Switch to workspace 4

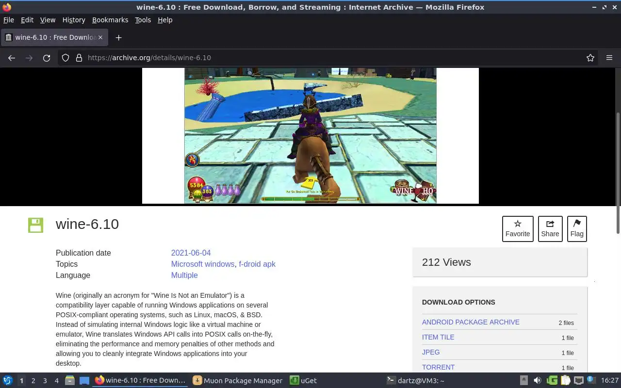[x=56, y=381]
